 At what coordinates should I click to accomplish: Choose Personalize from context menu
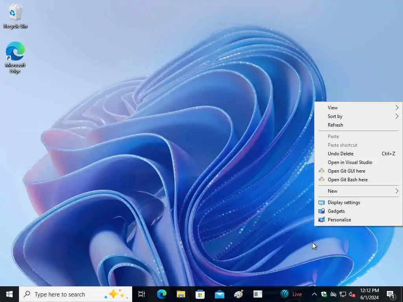pyautogui.click(x=359, y=220)
